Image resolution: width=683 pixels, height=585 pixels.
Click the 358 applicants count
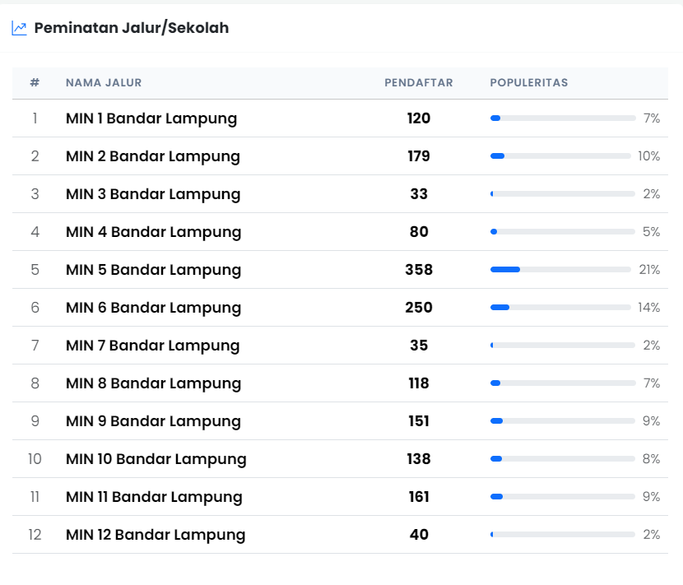(418, 270)
